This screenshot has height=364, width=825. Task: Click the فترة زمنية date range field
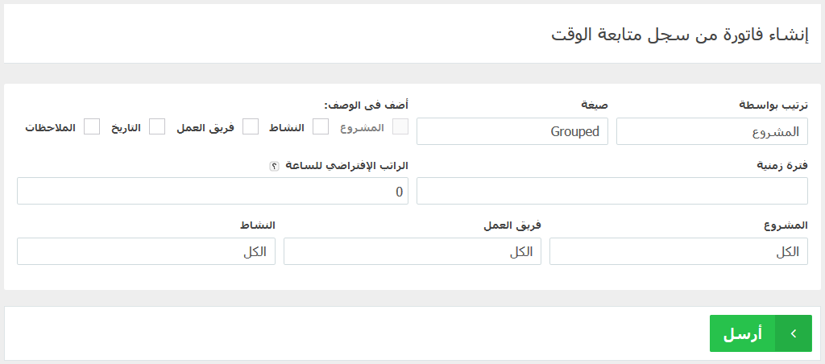click(612, 191)
